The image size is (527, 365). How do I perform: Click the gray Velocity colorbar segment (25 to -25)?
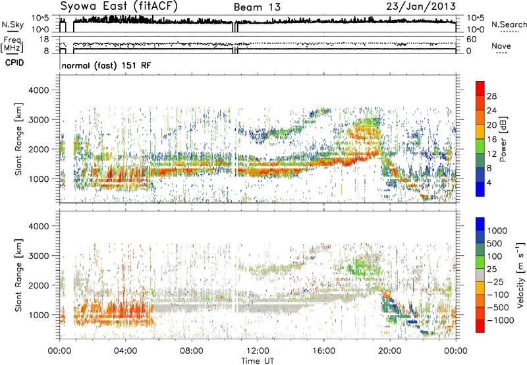pos(480,275)
